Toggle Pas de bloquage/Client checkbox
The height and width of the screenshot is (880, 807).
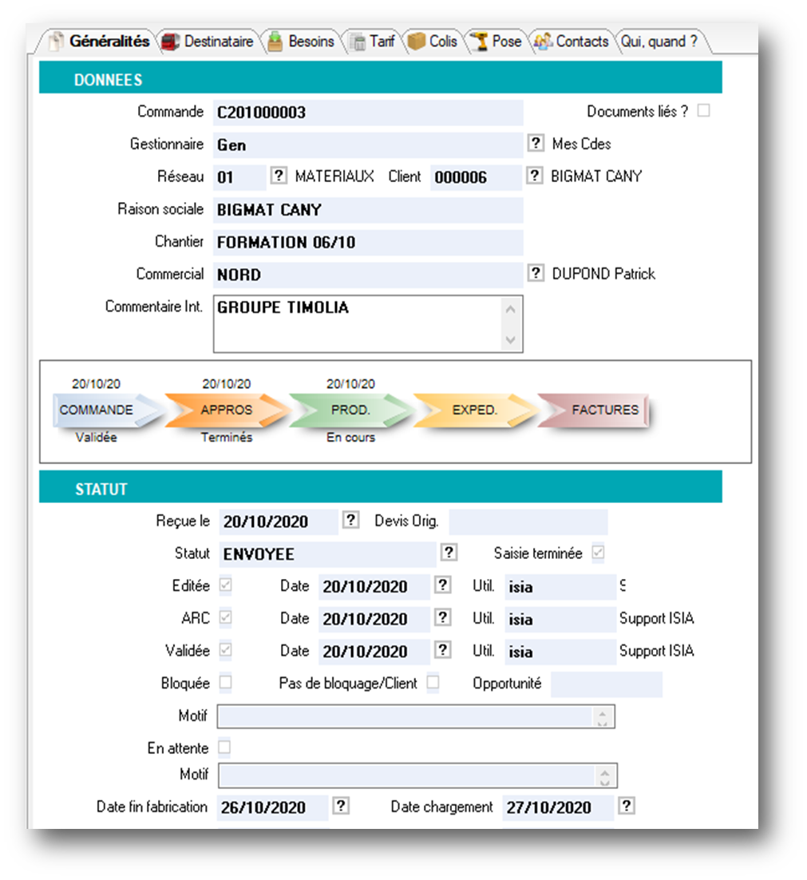[433, 683]
